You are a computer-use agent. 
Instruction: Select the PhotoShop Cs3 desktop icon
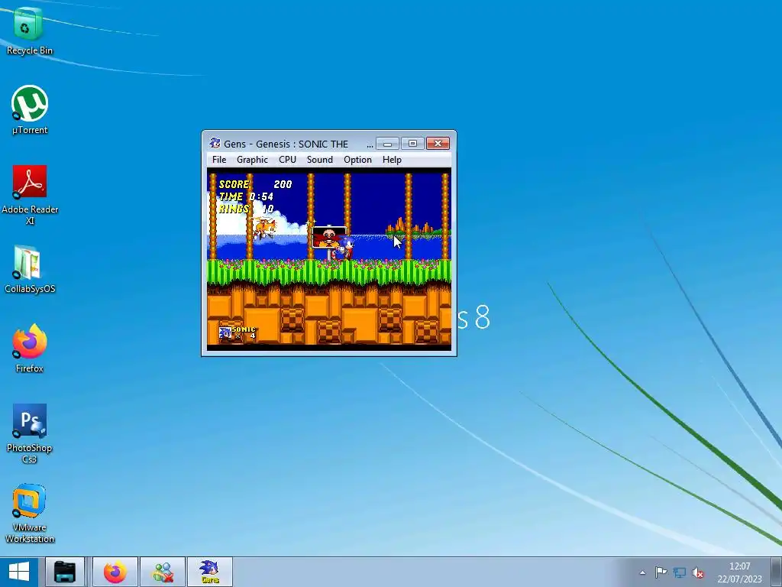coord(30,433)
